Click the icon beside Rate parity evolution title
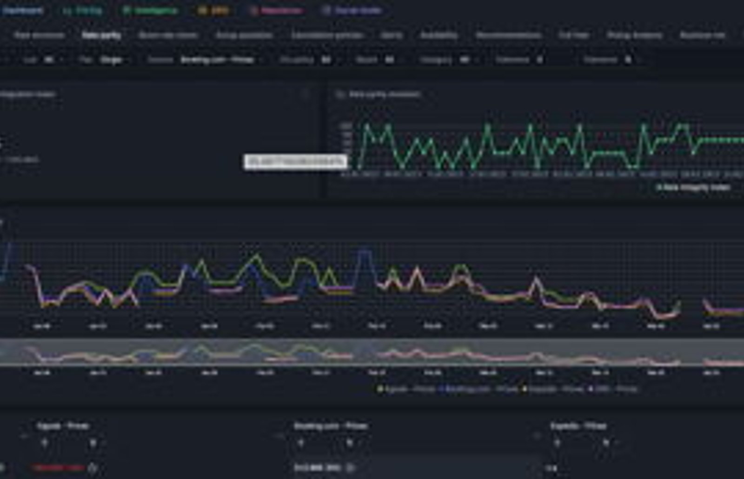 pos(340,94)
